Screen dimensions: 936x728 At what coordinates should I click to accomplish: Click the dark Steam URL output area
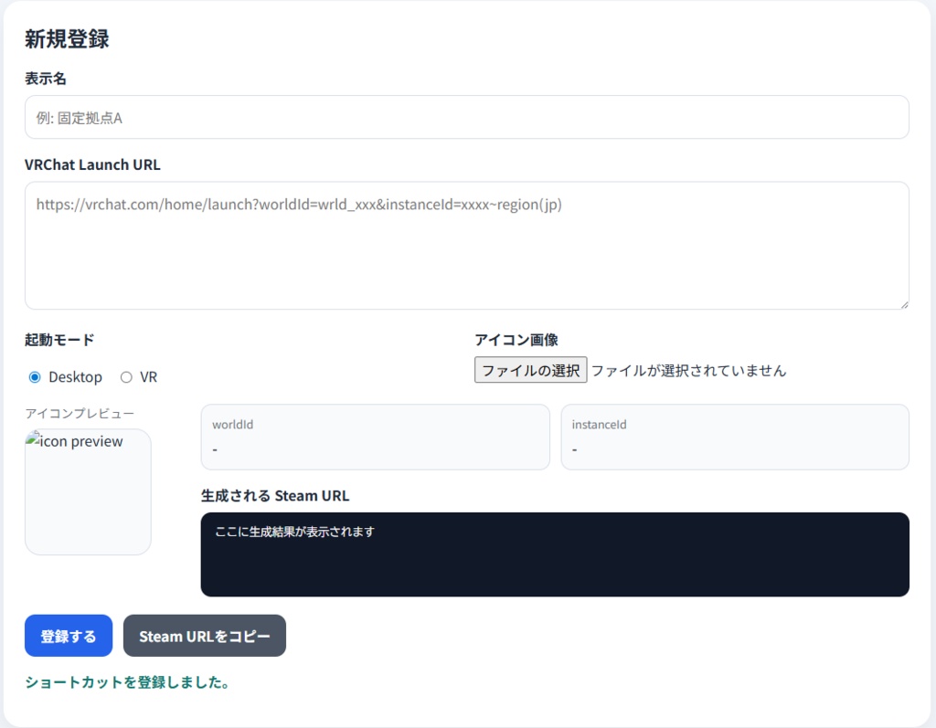pyautogui.click(x=555, y=554)
